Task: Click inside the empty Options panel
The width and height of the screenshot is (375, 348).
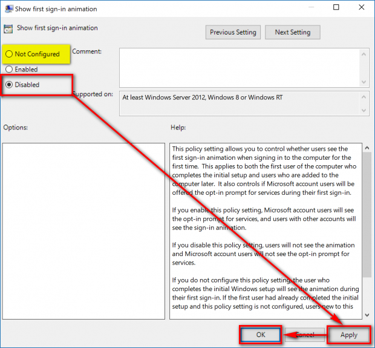Action: tap(83, 230)
